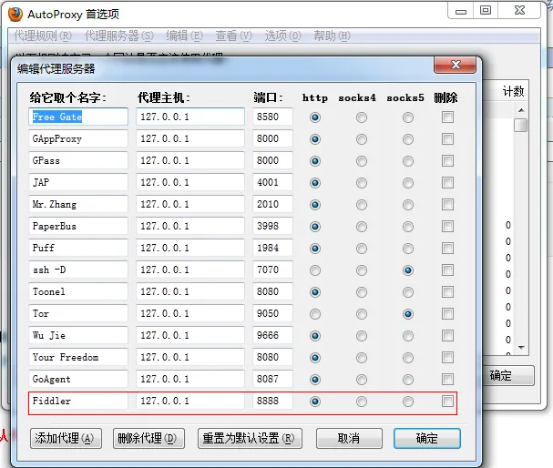
Task: Click the JAP port field 4001
Action: (272, 182)
